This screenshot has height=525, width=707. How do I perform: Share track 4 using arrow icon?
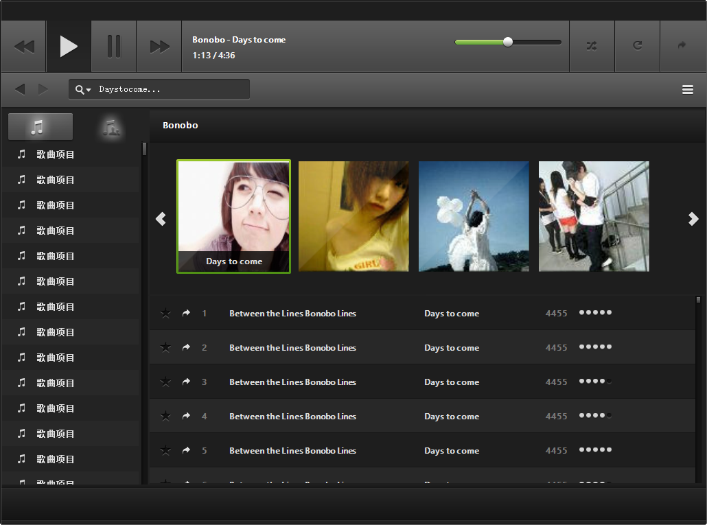[186, 416]
